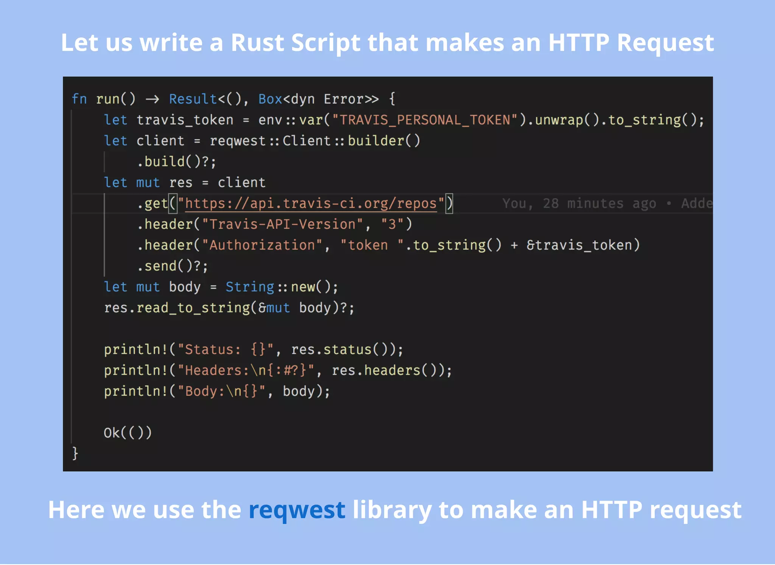
Task: Click the closing brace of run function
Action: (75, 453)
